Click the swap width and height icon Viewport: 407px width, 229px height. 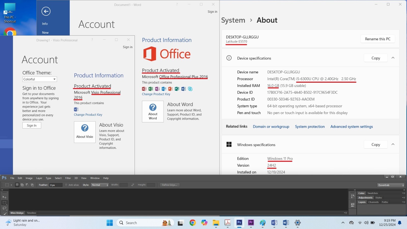pyautogui.click(x=133, y=185)
